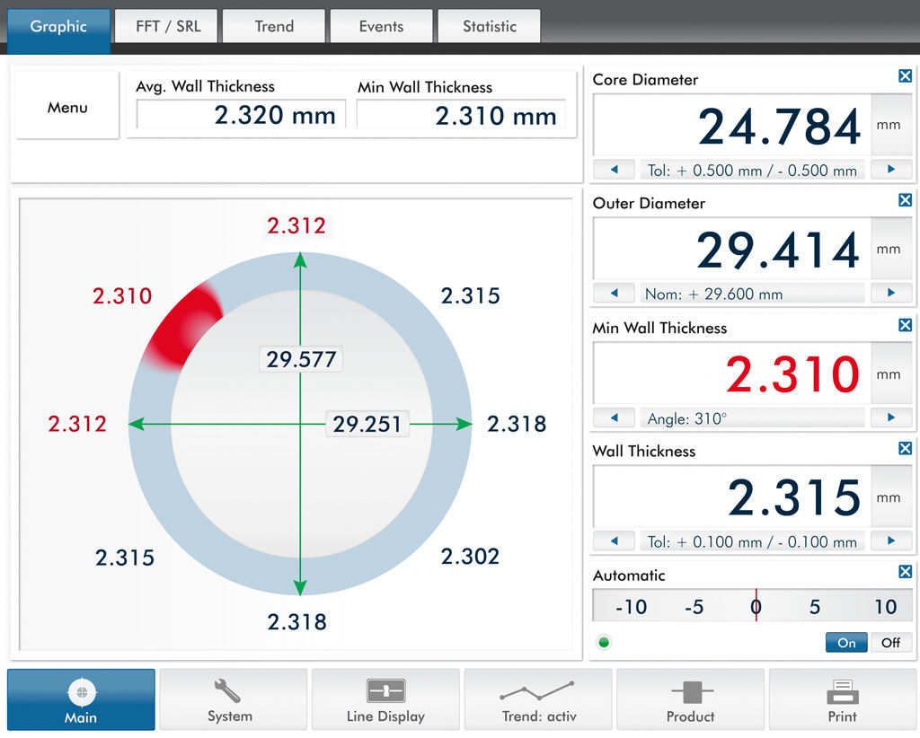Switch Automatic control to On
The image size is (920, 738).
point(845,643)
